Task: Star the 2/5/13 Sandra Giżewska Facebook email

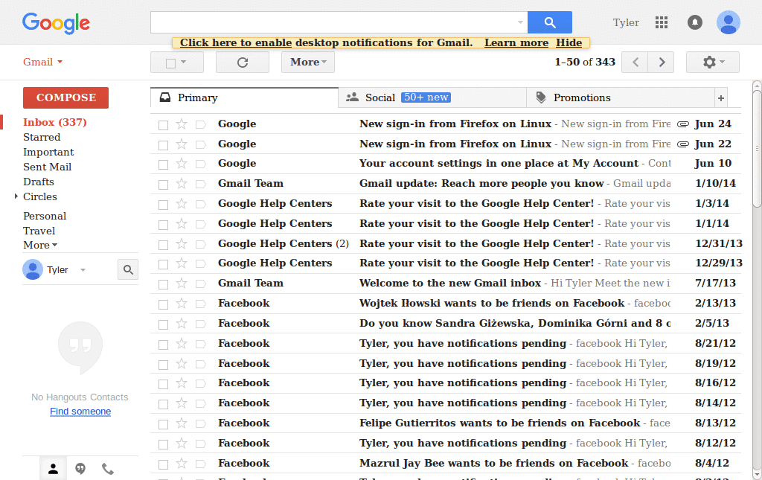Action: pyautogui.click(x=182, y=324)
